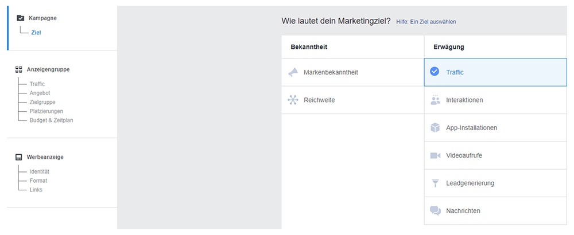Click the Videoaufrufe camera icon

point(435,156)
